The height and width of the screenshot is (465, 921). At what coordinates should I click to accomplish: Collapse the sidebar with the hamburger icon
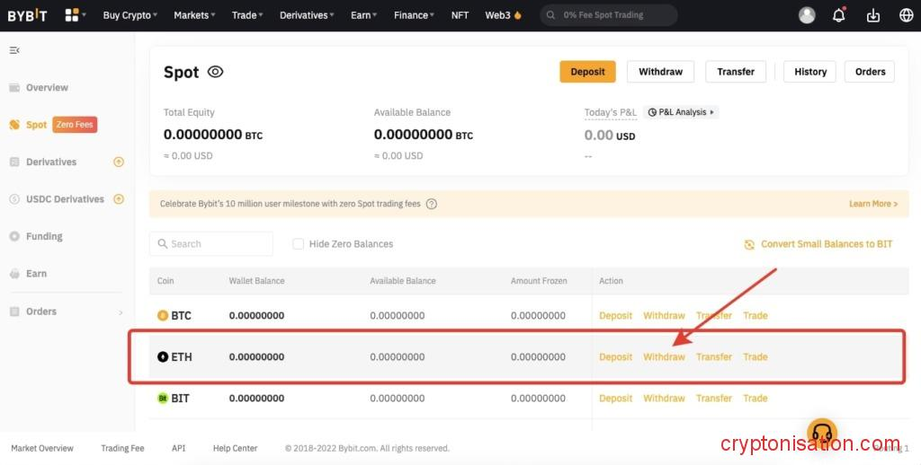14,50
